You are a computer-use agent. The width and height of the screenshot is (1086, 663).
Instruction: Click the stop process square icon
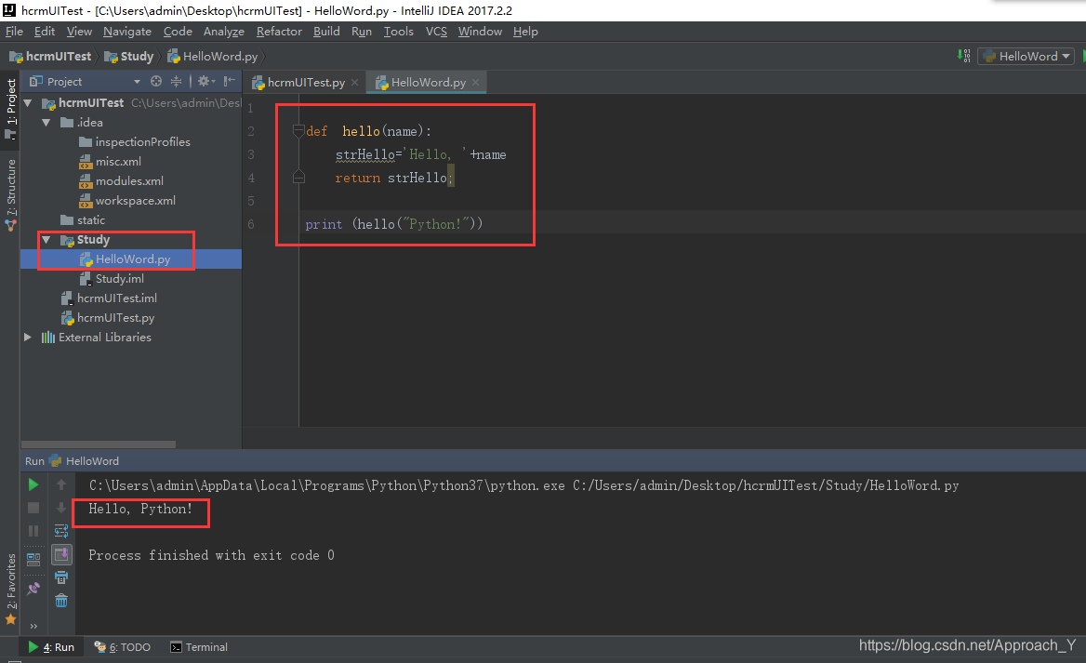point(33,508)
